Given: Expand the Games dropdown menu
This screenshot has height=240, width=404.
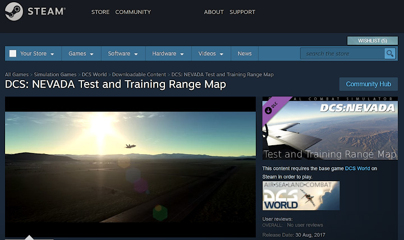Looking at the screenshot, I should coord(81,54).
